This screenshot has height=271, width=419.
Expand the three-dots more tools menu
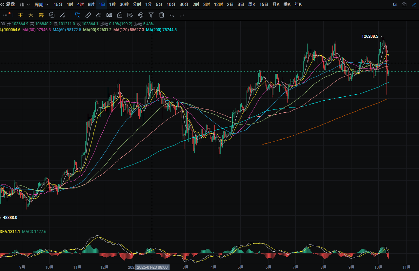coord(6,15)
